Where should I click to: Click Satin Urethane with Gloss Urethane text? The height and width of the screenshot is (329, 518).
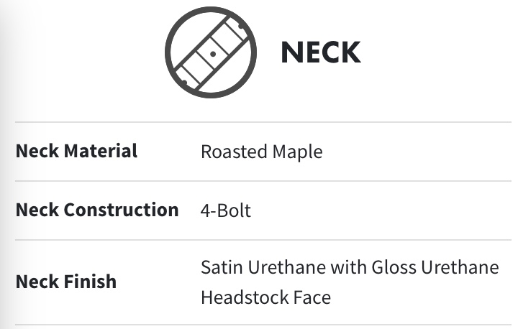click(x=349, y=268)
